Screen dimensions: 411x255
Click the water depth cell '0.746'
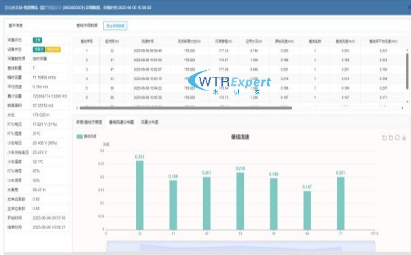(x=254, y=50)
